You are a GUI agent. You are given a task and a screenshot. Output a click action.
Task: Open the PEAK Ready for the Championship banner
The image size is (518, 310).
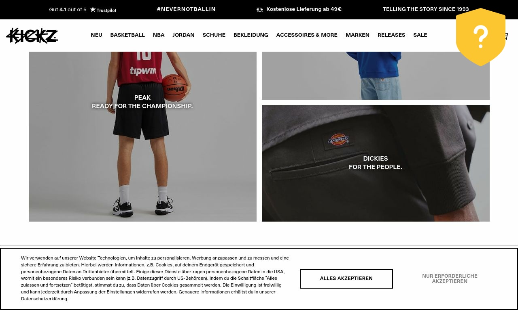click(x=142, y=136)
